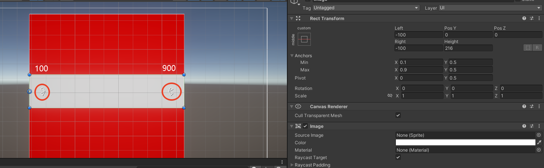Viewport: 544px width, 168px height.
Task: Open Image component presets icon
Action: tap(532, 126)
